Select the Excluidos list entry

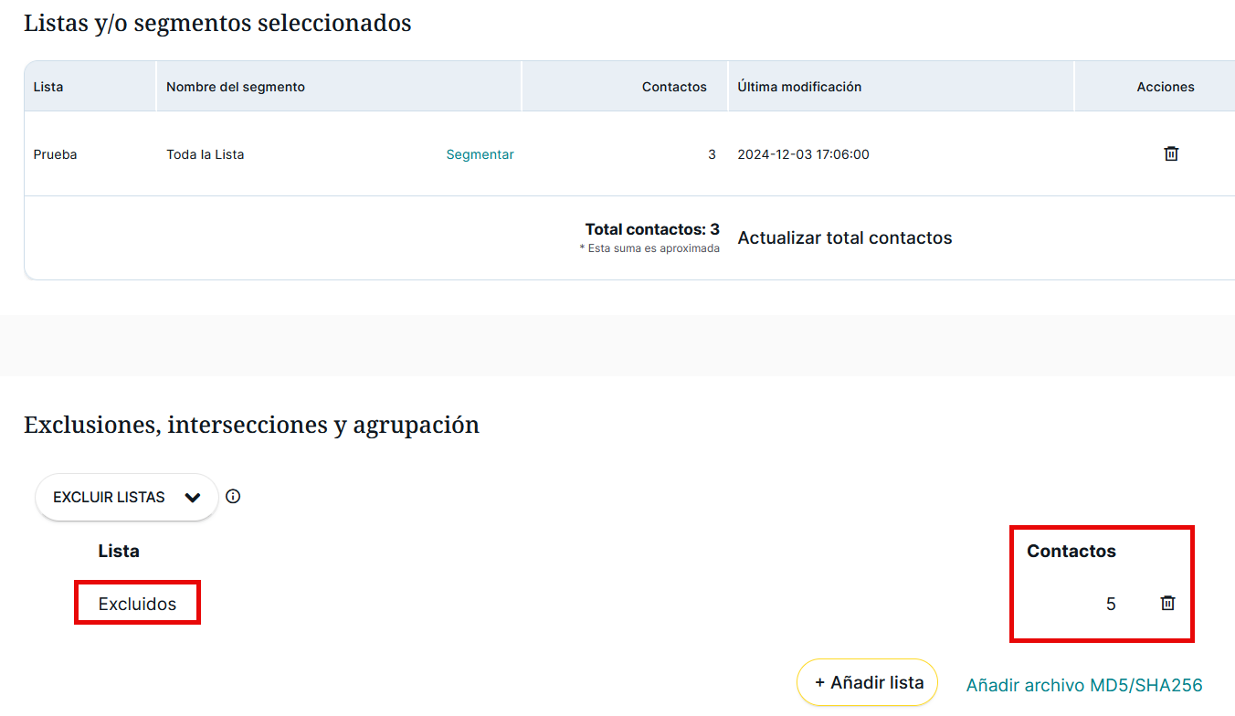[137, 604]
